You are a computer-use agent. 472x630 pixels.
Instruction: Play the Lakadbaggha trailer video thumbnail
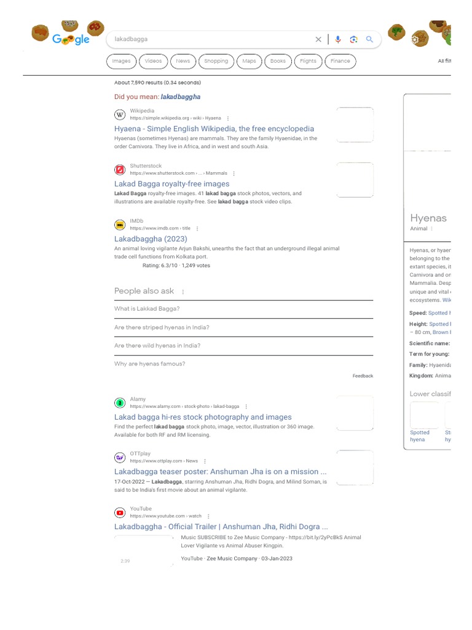pyautogui.click(x=144, y=551)
